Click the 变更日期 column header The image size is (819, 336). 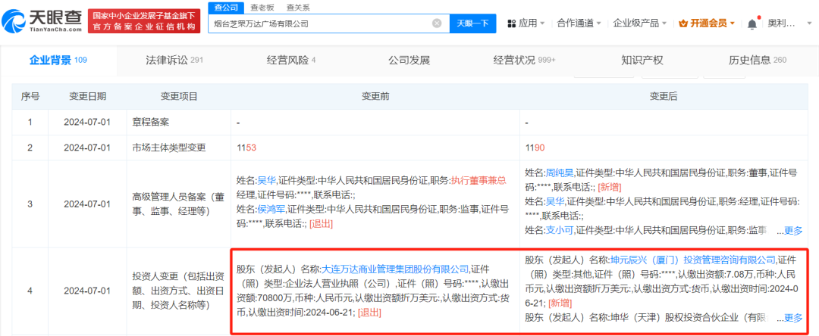click(87, 97)
